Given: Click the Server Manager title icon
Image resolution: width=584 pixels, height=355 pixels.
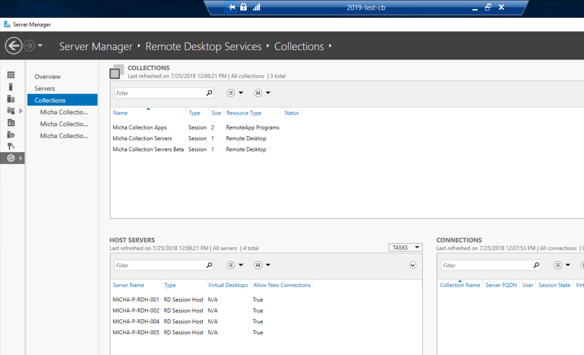Looking at the screenshot, I should tap(7, 24).
